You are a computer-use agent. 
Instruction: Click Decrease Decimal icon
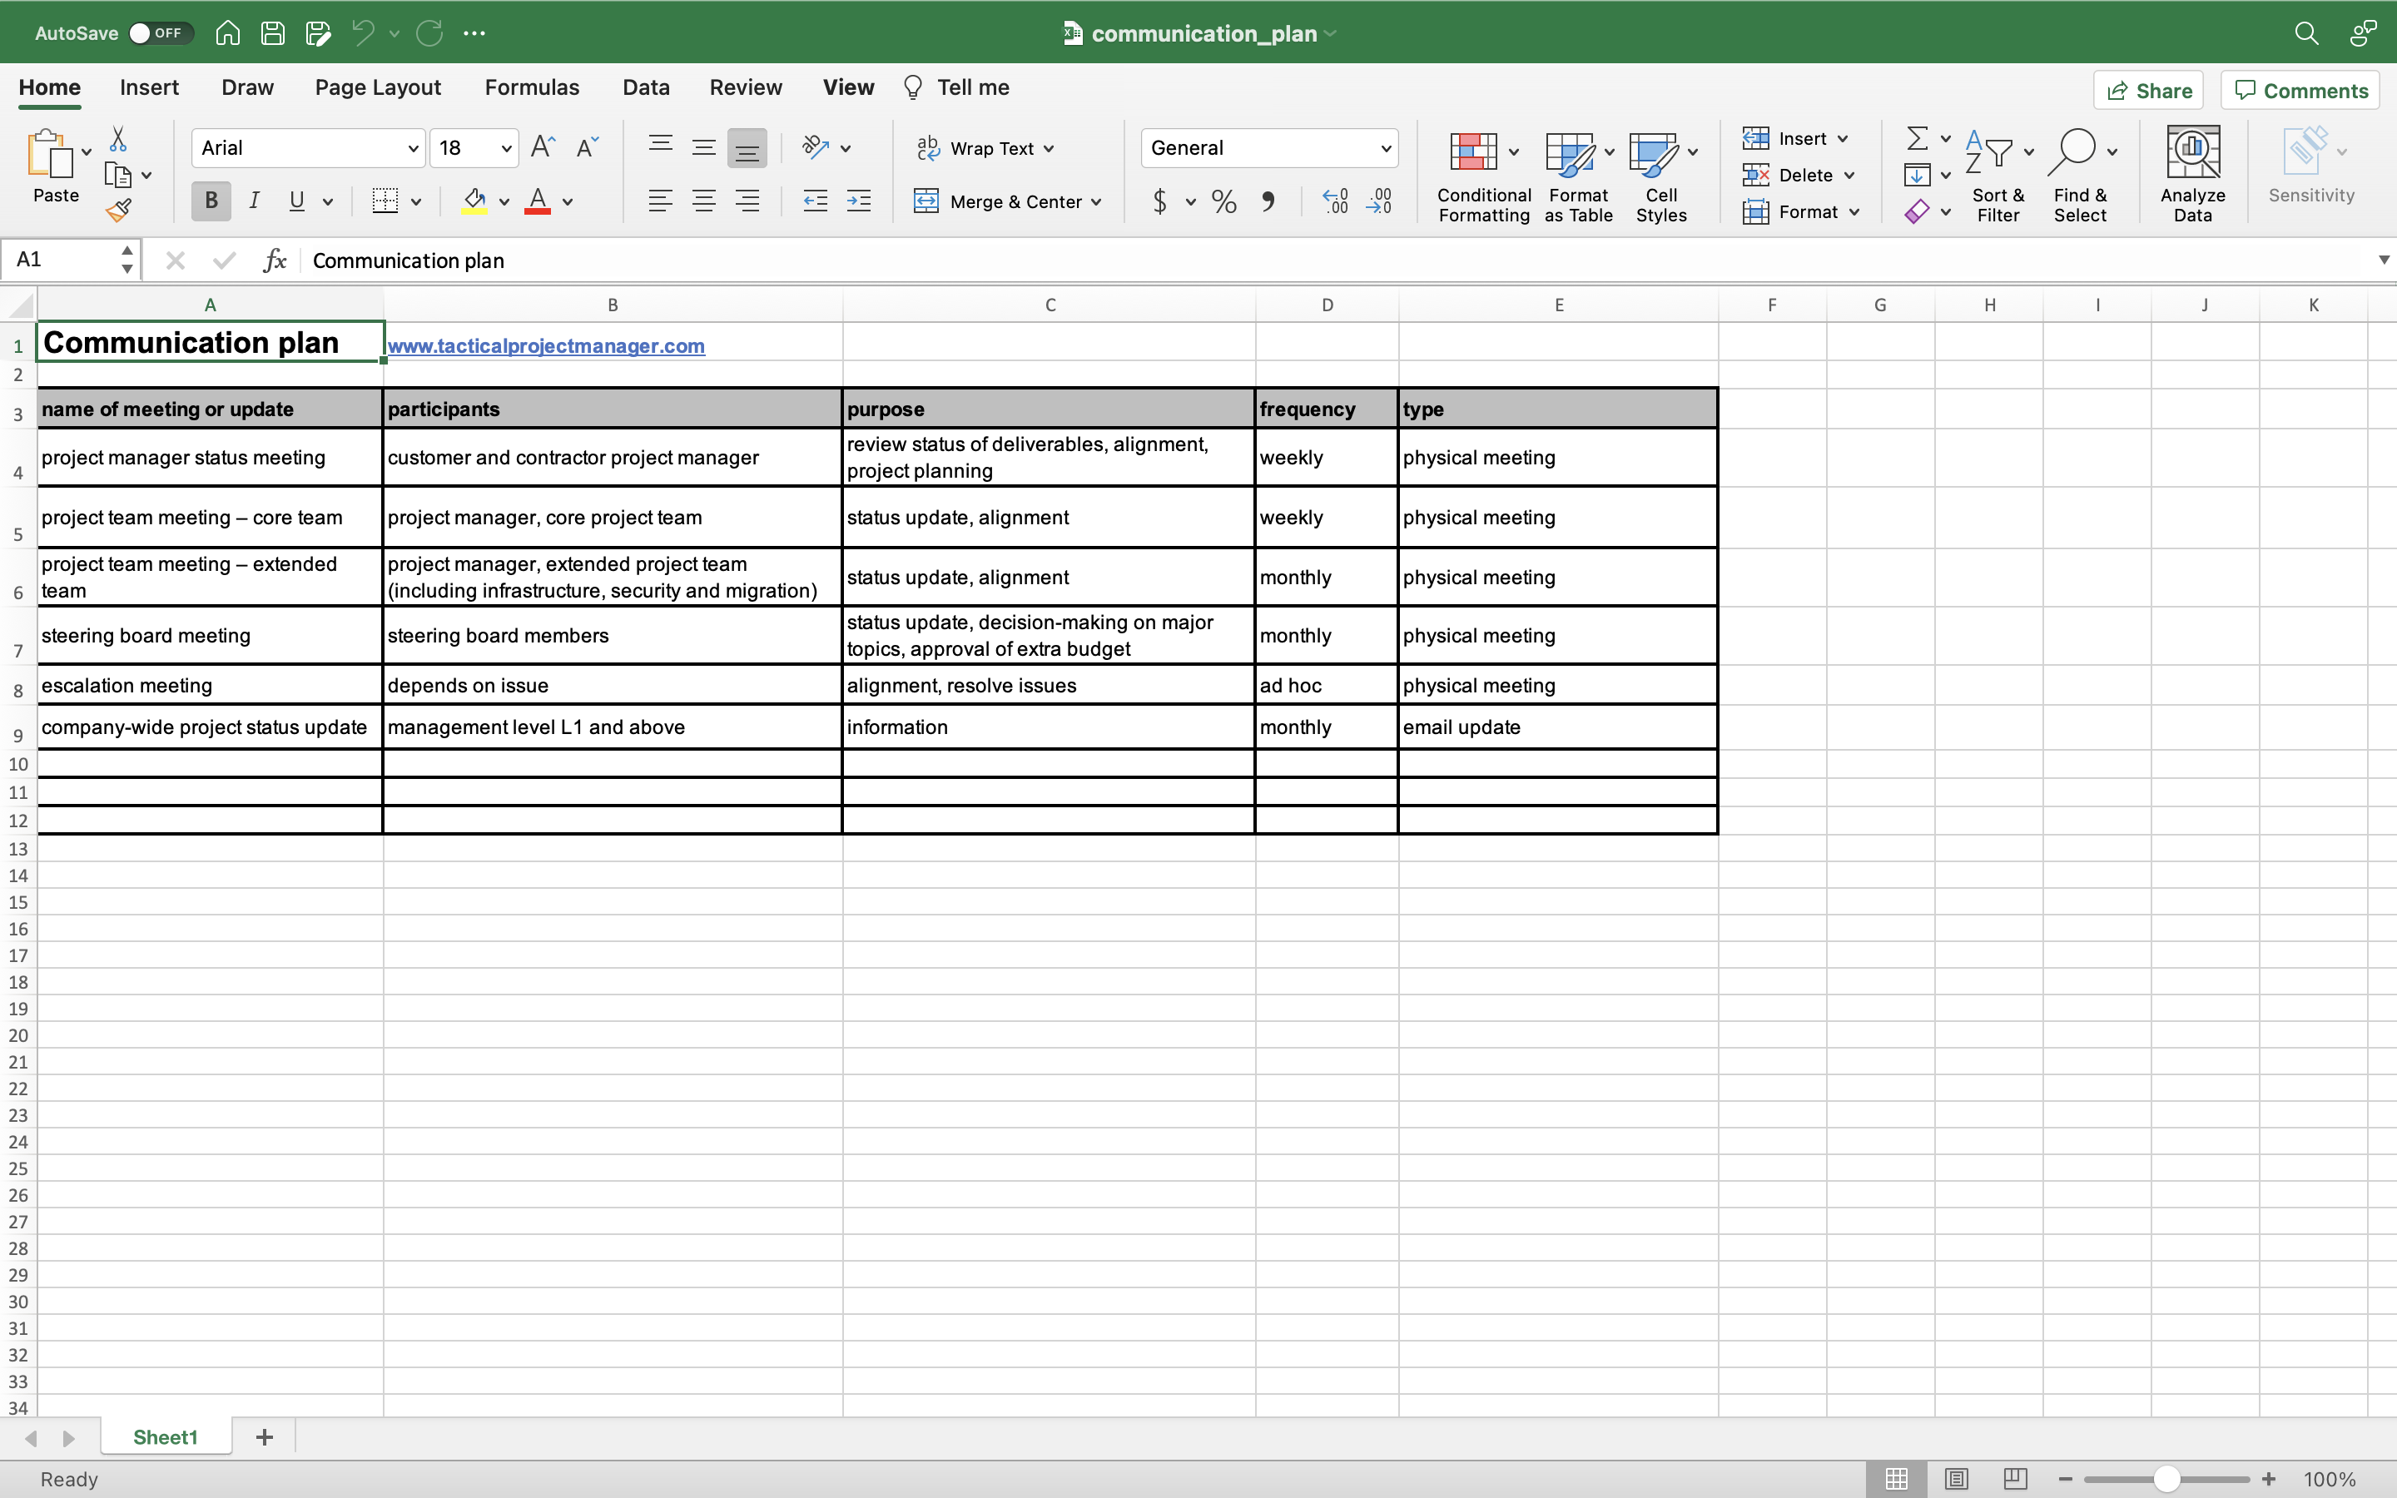pyautogui.click(x=1379, y=201)
